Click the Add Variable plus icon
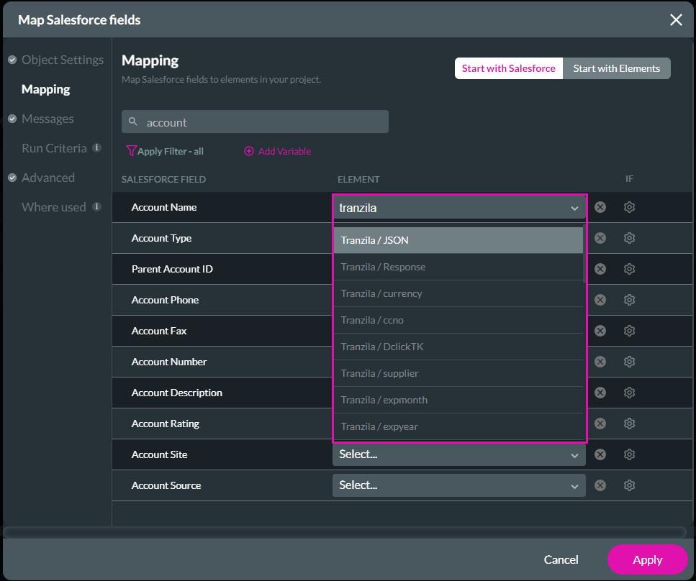This screenshot has width=696, height=581. click(249, 151)
